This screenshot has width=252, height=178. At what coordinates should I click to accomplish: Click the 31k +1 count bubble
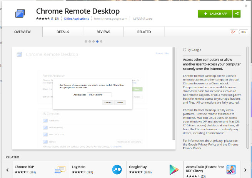click(243, 32)
